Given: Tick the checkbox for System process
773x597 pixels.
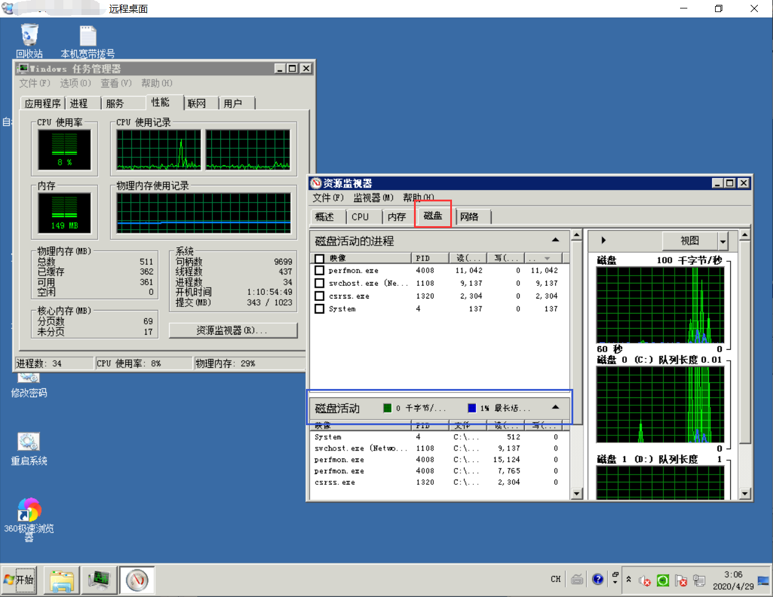Looking at the screenshot, I should (320, 309).
